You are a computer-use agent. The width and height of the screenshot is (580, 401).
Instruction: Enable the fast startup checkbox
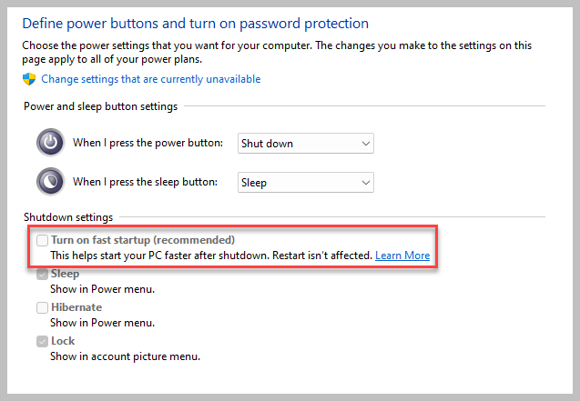(x=42, y=240)
